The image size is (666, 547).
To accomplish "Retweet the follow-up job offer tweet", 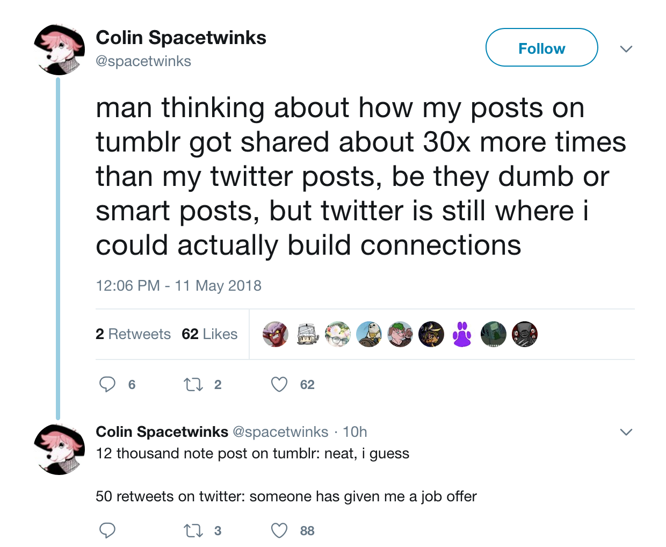I will click(x=193, y=530).
